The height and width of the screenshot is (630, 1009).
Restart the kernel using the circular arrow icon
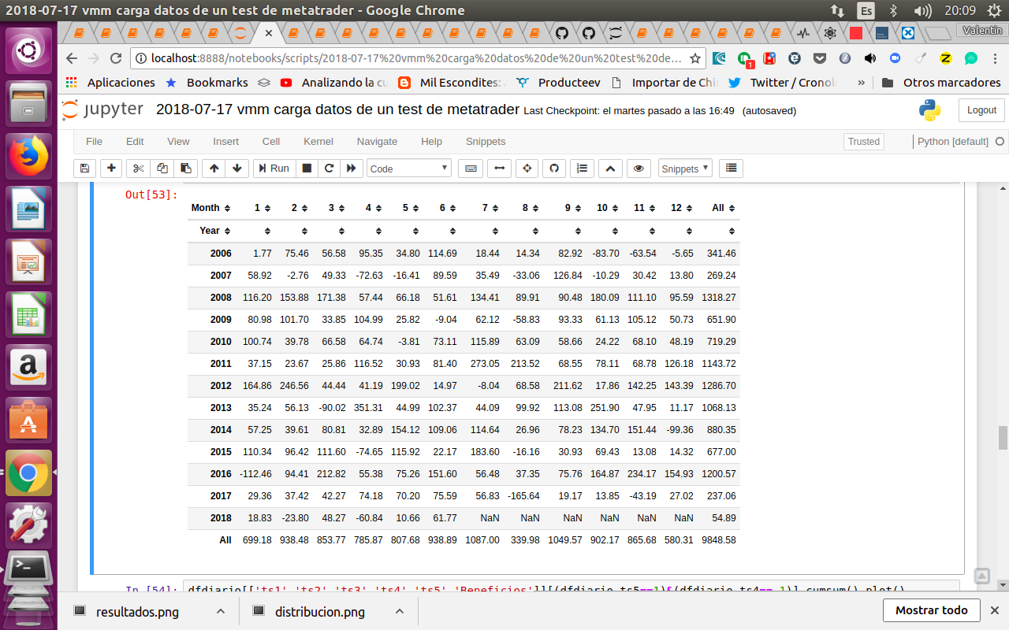tap(330, 169)
